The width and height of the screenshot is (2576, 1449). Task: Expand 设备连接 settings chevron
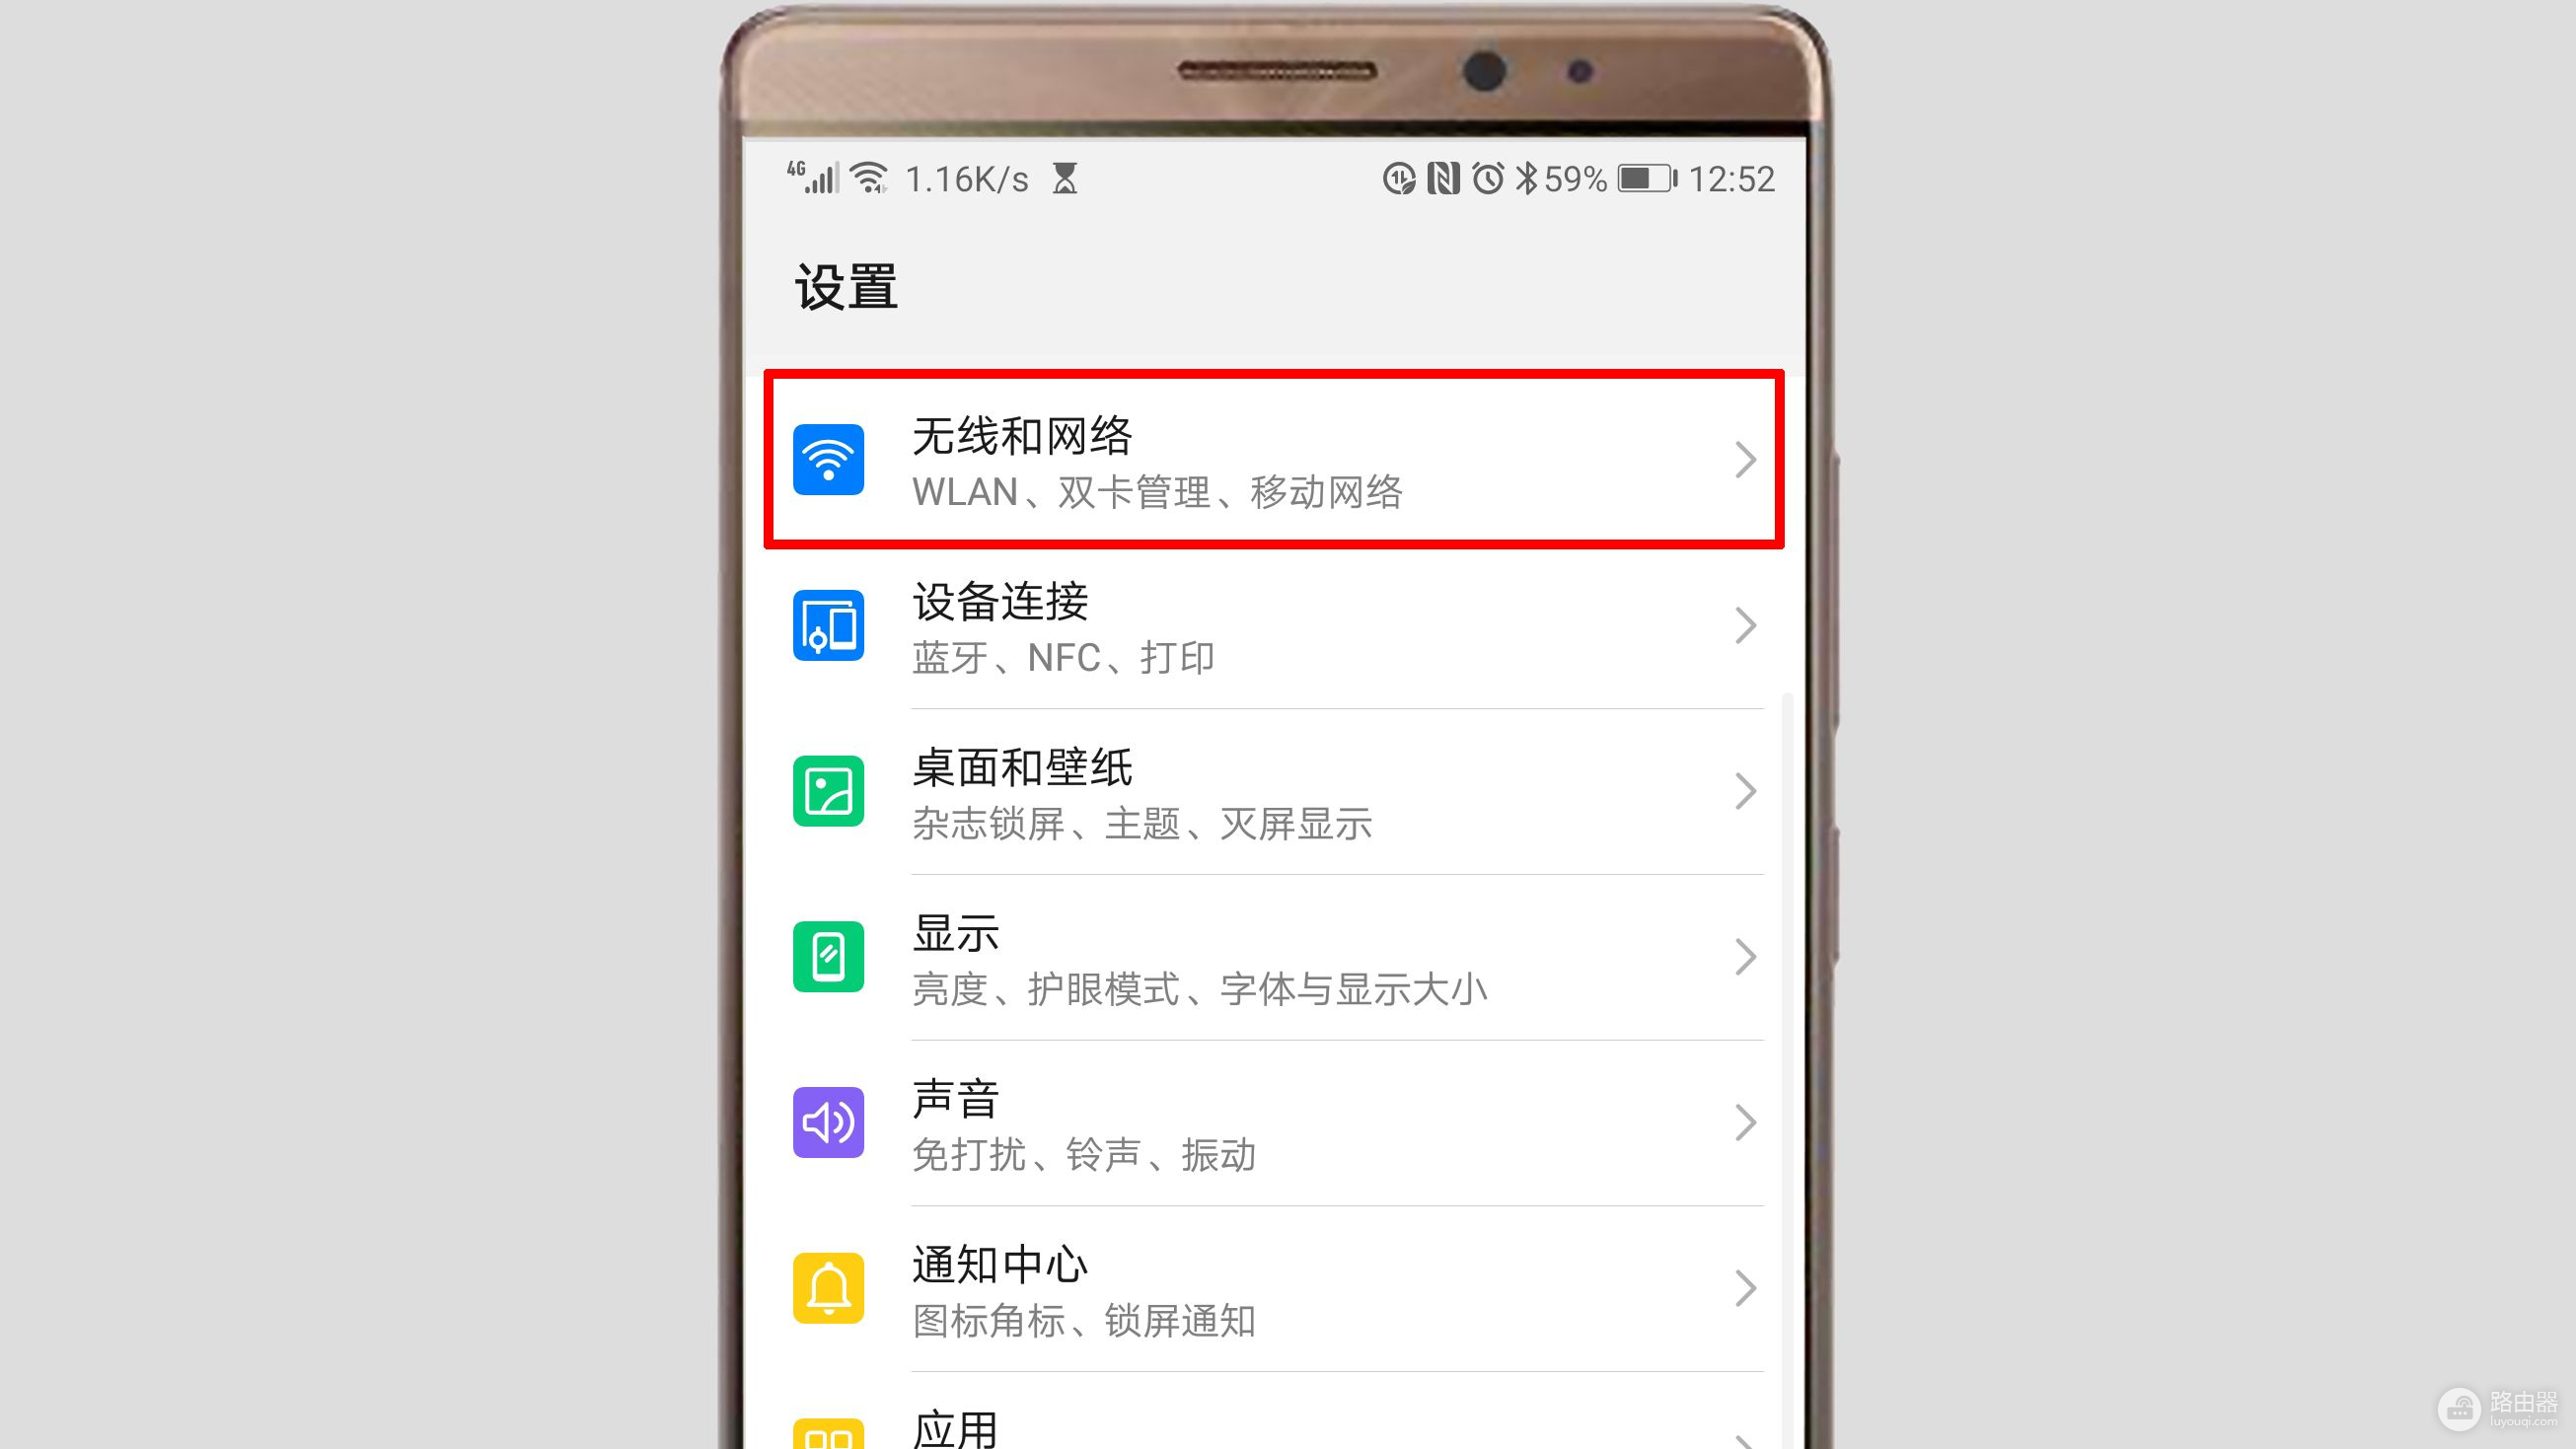(1744, 626)
